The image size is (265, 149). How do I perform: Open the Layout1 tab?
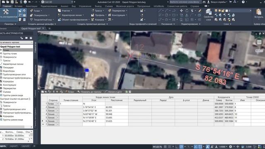(x=14, y=146)
